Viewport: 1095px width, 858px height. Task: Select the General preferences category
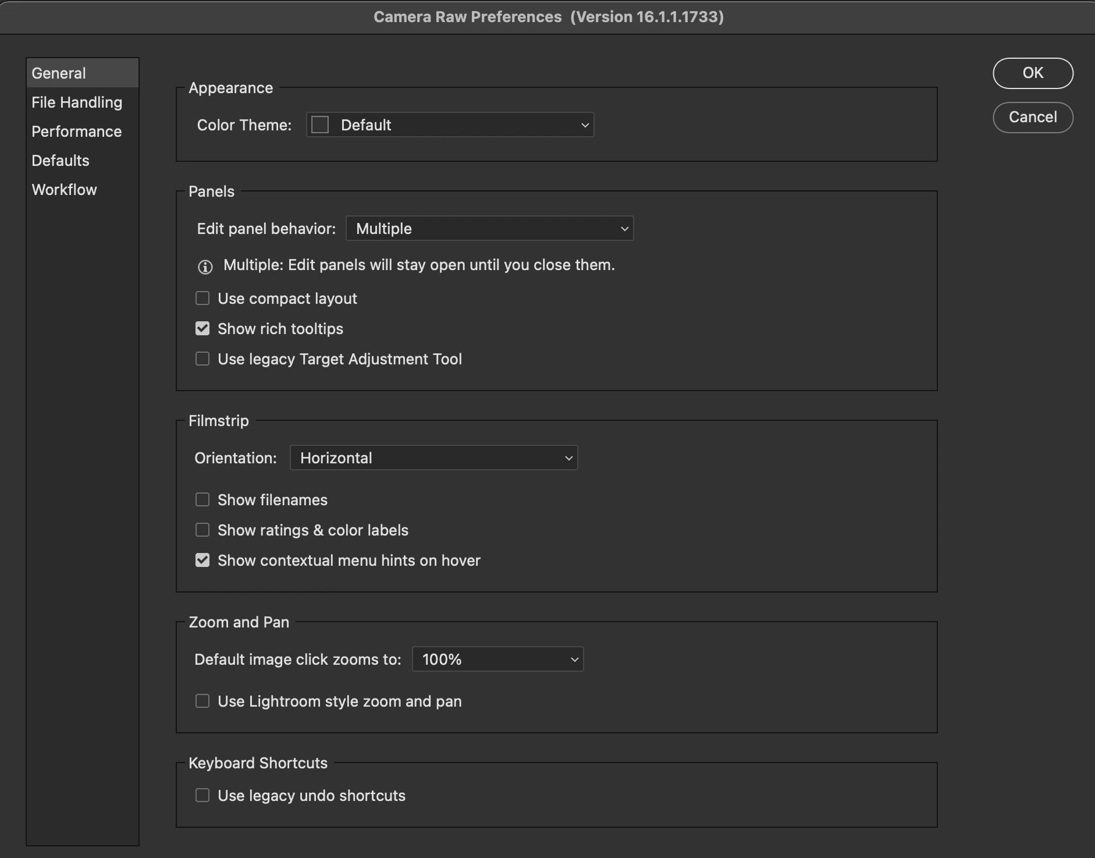(x=82, y=73)
